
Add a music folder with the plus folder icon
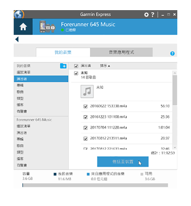point(63,66)
